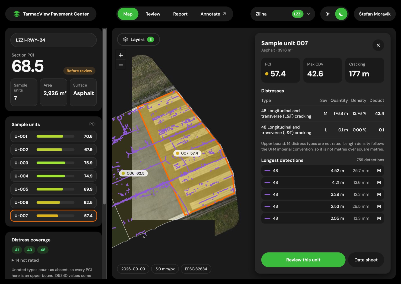Viewport: 401px width, 284px height.
Task: Select the 2.05 m detection row
Action: [323, 218]
